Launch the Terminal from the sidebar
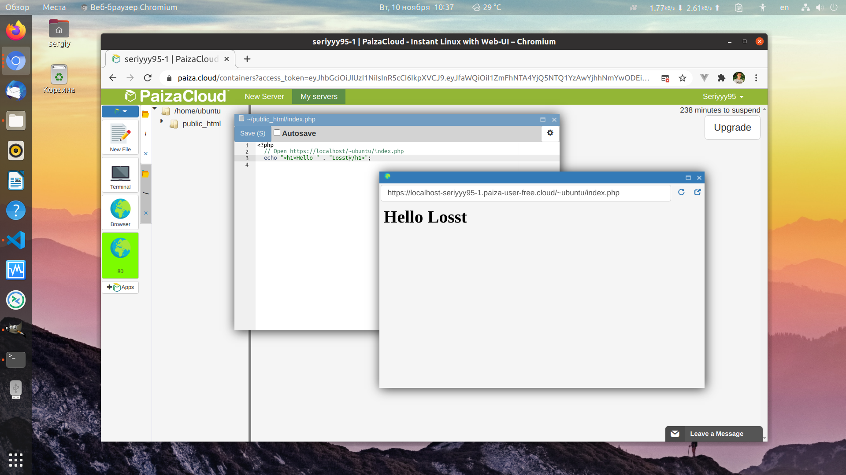846x475 pixels. 120,175
